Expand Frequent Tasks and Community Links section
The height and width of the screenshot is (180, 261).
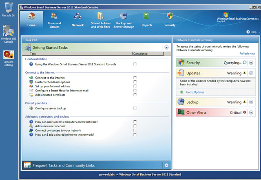[166, 165]
